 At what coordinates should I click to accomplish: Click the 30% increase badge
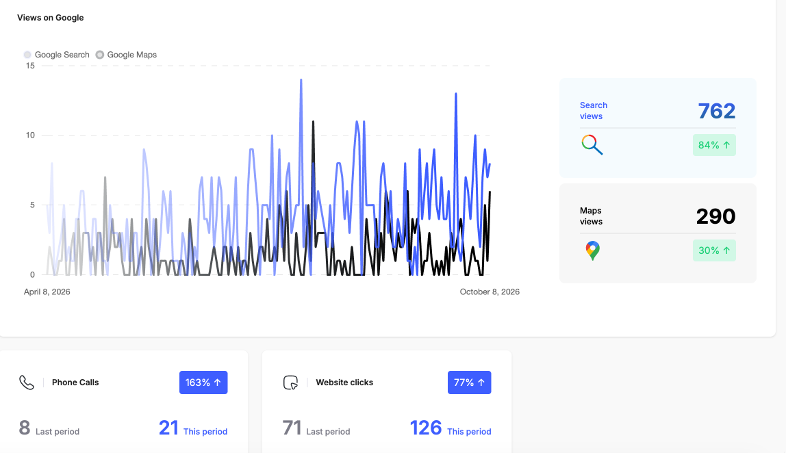[x=714, y=250]
